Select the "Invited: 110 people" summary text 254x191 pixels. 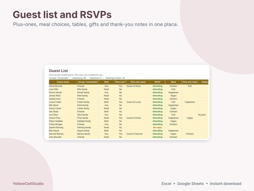point(59,78)
